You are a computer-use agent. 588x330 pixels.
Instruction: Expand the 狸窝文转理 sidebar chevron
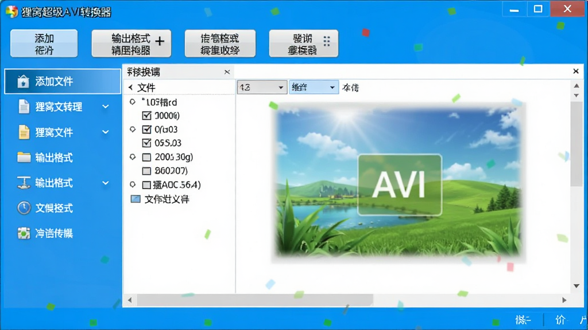coord(106,107)
